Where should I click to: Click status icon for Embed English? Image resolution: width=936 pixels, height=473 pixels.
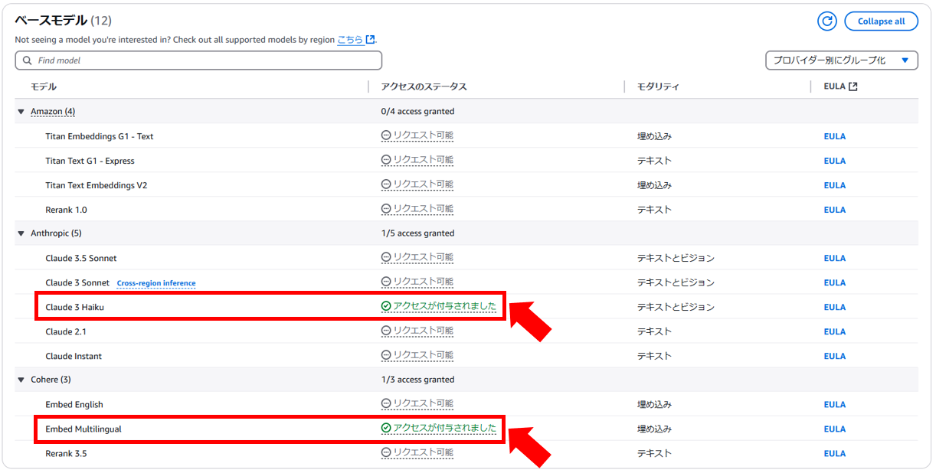click(386, 404)
